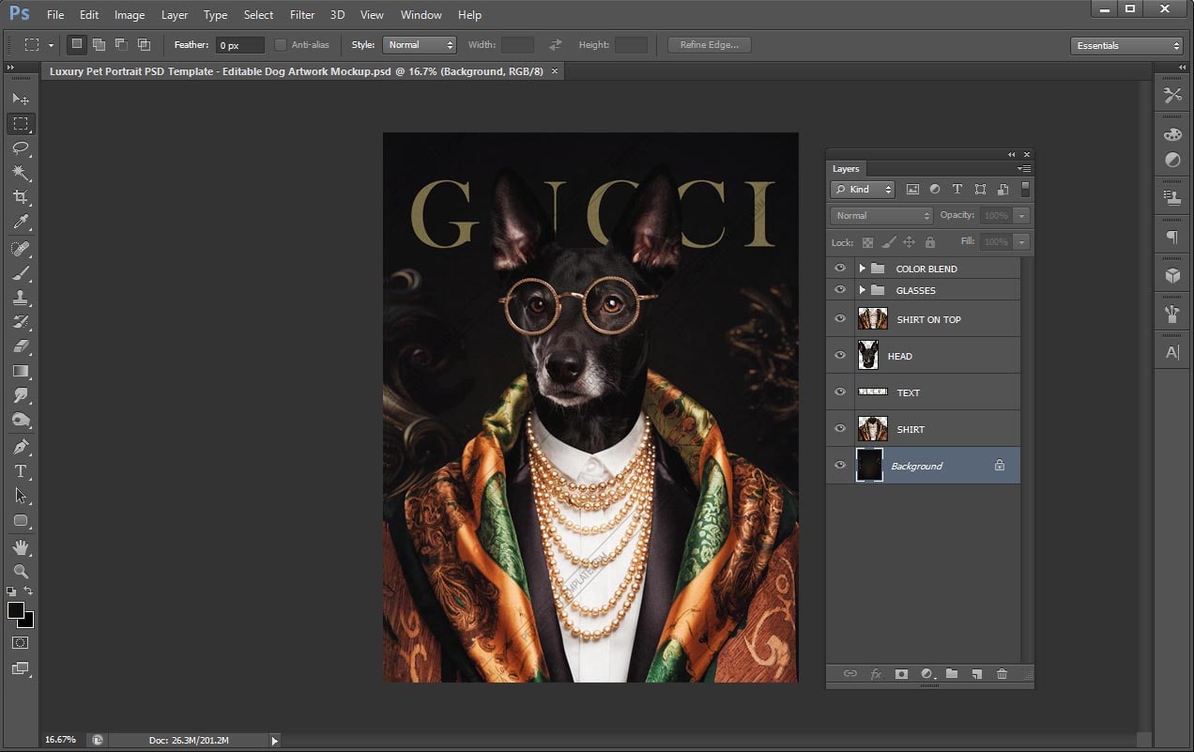This screenshot has width=1194, height=752.
Task: Hide the SHIRT ON TOP layer
Action: click(x=840, y=319)
